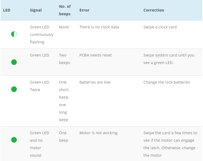Screen dimensions: 203x161
Task: Click the half-filled flashing green LED icon
Action: coord(14,34)
